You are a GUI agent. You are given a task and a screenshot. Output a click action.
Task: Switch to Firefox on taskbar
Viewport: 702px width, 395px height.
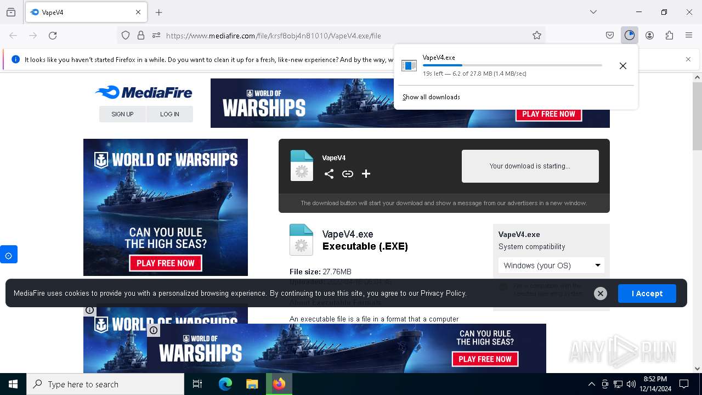279,384
